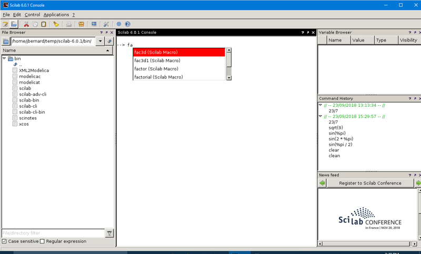Open help for the Console panel
Image resolution: width=421 pixels, height=254 pixels.
(303, 33)
